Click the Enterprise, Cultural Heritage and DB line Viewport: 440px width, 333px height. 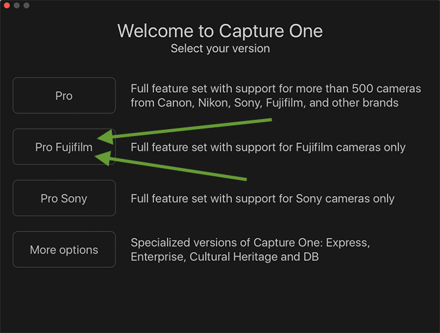224,257
